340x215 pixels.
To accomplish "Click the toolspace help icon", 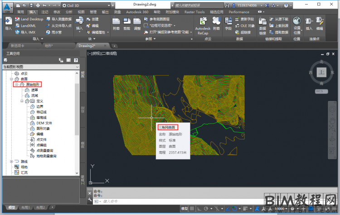I will pos(76,60).
